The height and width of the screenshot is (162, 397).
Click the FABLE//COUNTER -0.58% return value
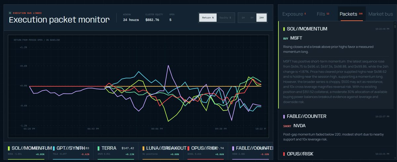tap(265, 154)
